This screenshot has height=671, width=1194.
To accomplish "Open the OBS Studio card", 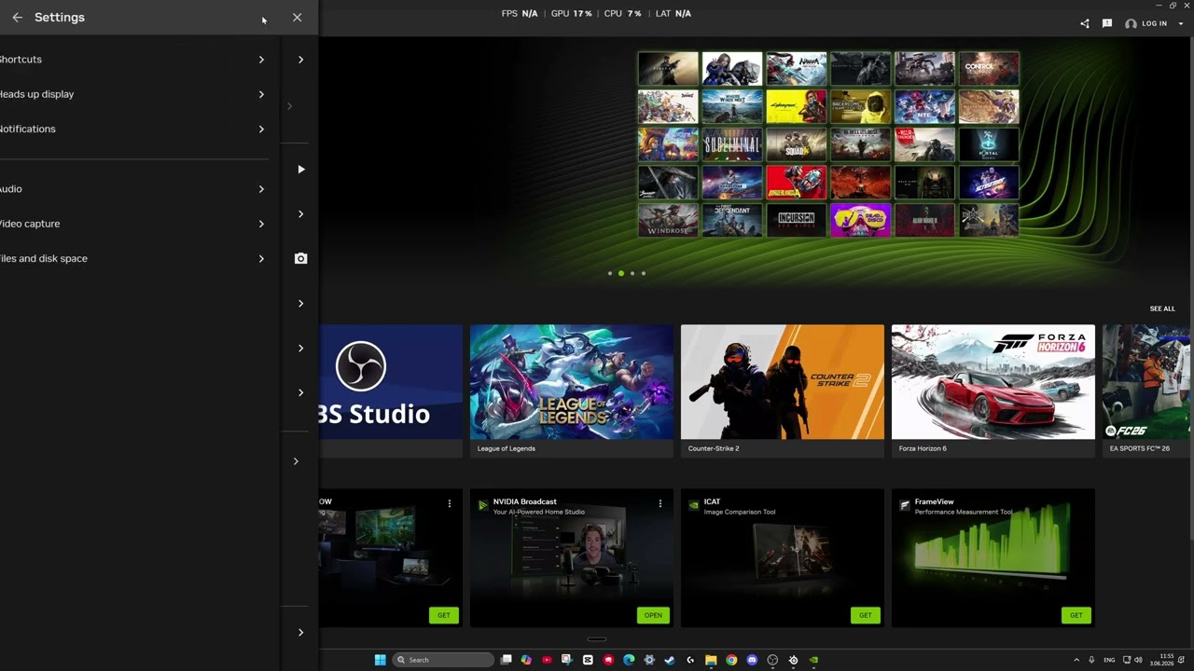I will pos(391,390).
